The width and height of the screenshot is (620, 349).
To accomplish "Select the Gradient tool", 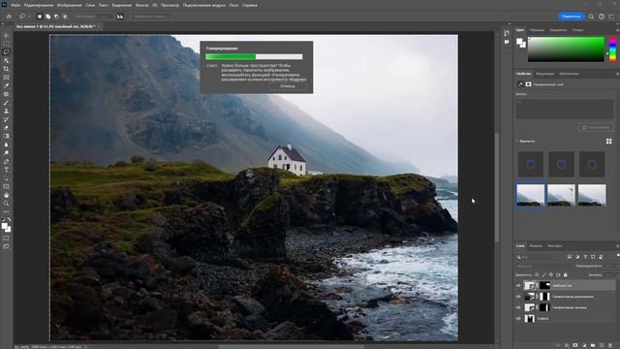I will (6, 136).
